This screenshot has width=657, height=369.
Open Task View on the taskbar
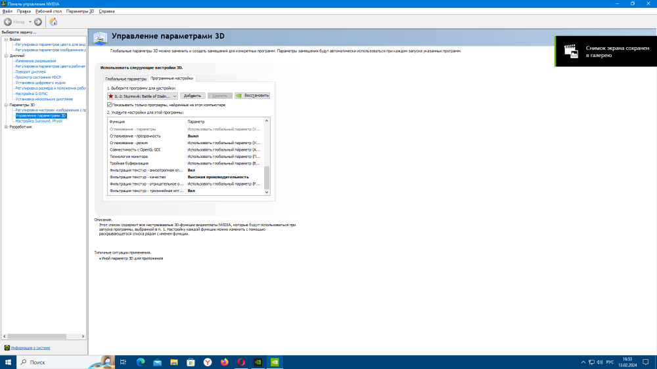pyautogui.click(x=123, y=362)
